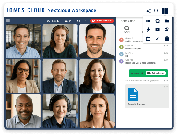
Task: Click the Teilnehmen join button
Action: 156,73
